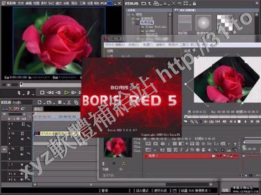Toggle video on the 1 VA track

(x=22, y=149)
